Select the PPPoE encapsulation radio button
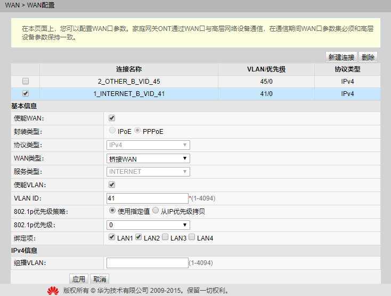 point(137,131)
